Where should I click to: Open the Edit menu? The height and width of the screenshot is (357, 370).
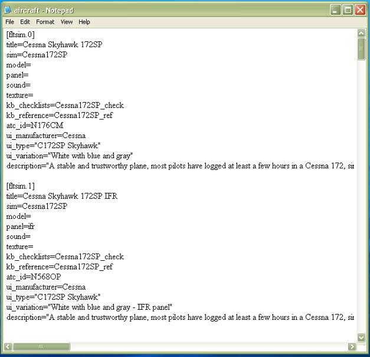click(x=25, y=22)
